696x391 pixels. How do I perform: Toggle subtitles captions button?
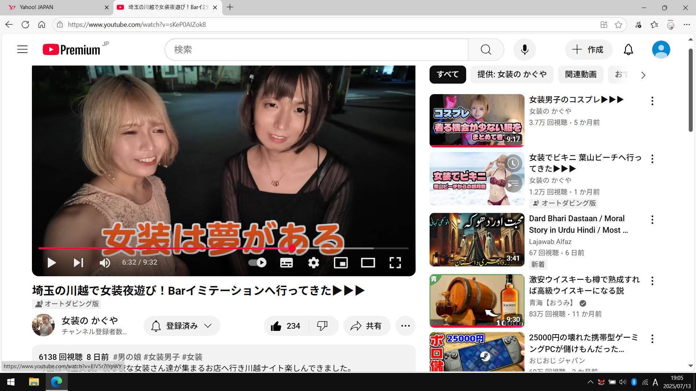286,262
